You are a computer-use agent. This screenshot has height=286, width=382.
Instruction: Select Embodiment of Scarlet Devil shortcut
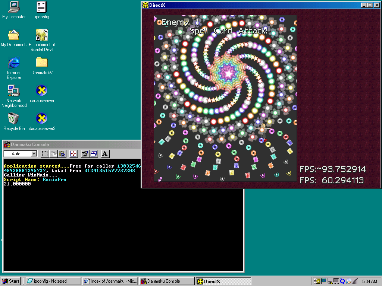(42, 40)
